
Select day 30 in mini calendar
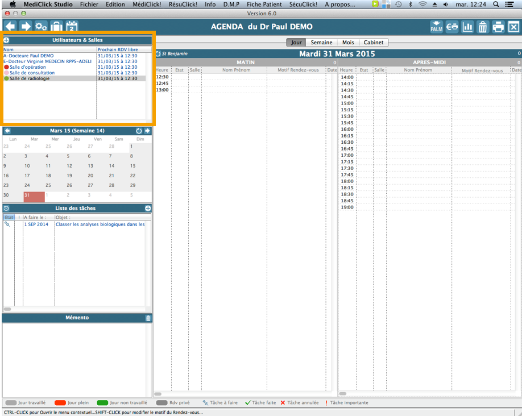[x=13, y=197]
